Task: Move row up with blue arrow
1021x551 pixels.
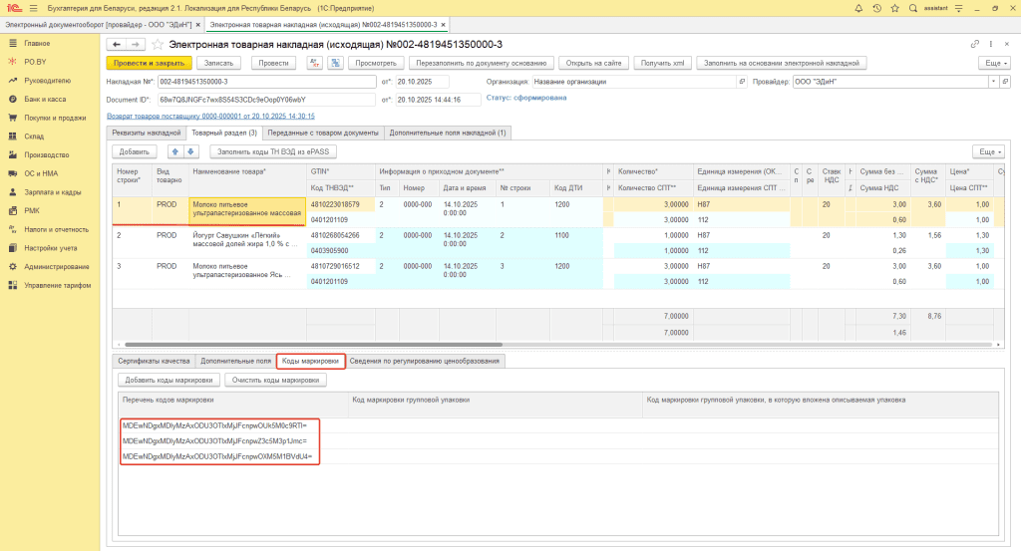Action: 175,151
